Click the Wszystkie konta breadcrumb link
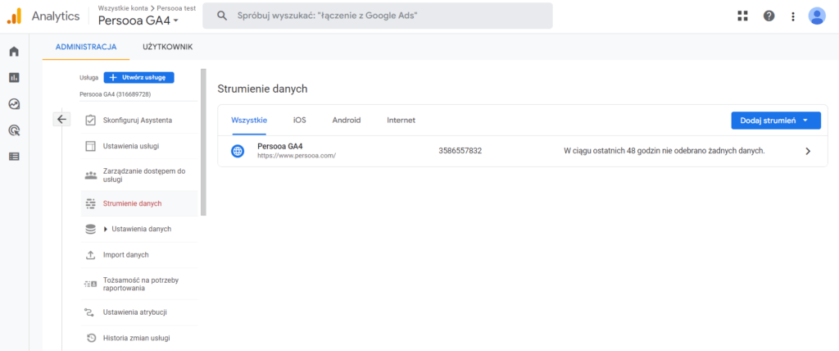This screenshot has width=839, height=351. pos(123,8)
